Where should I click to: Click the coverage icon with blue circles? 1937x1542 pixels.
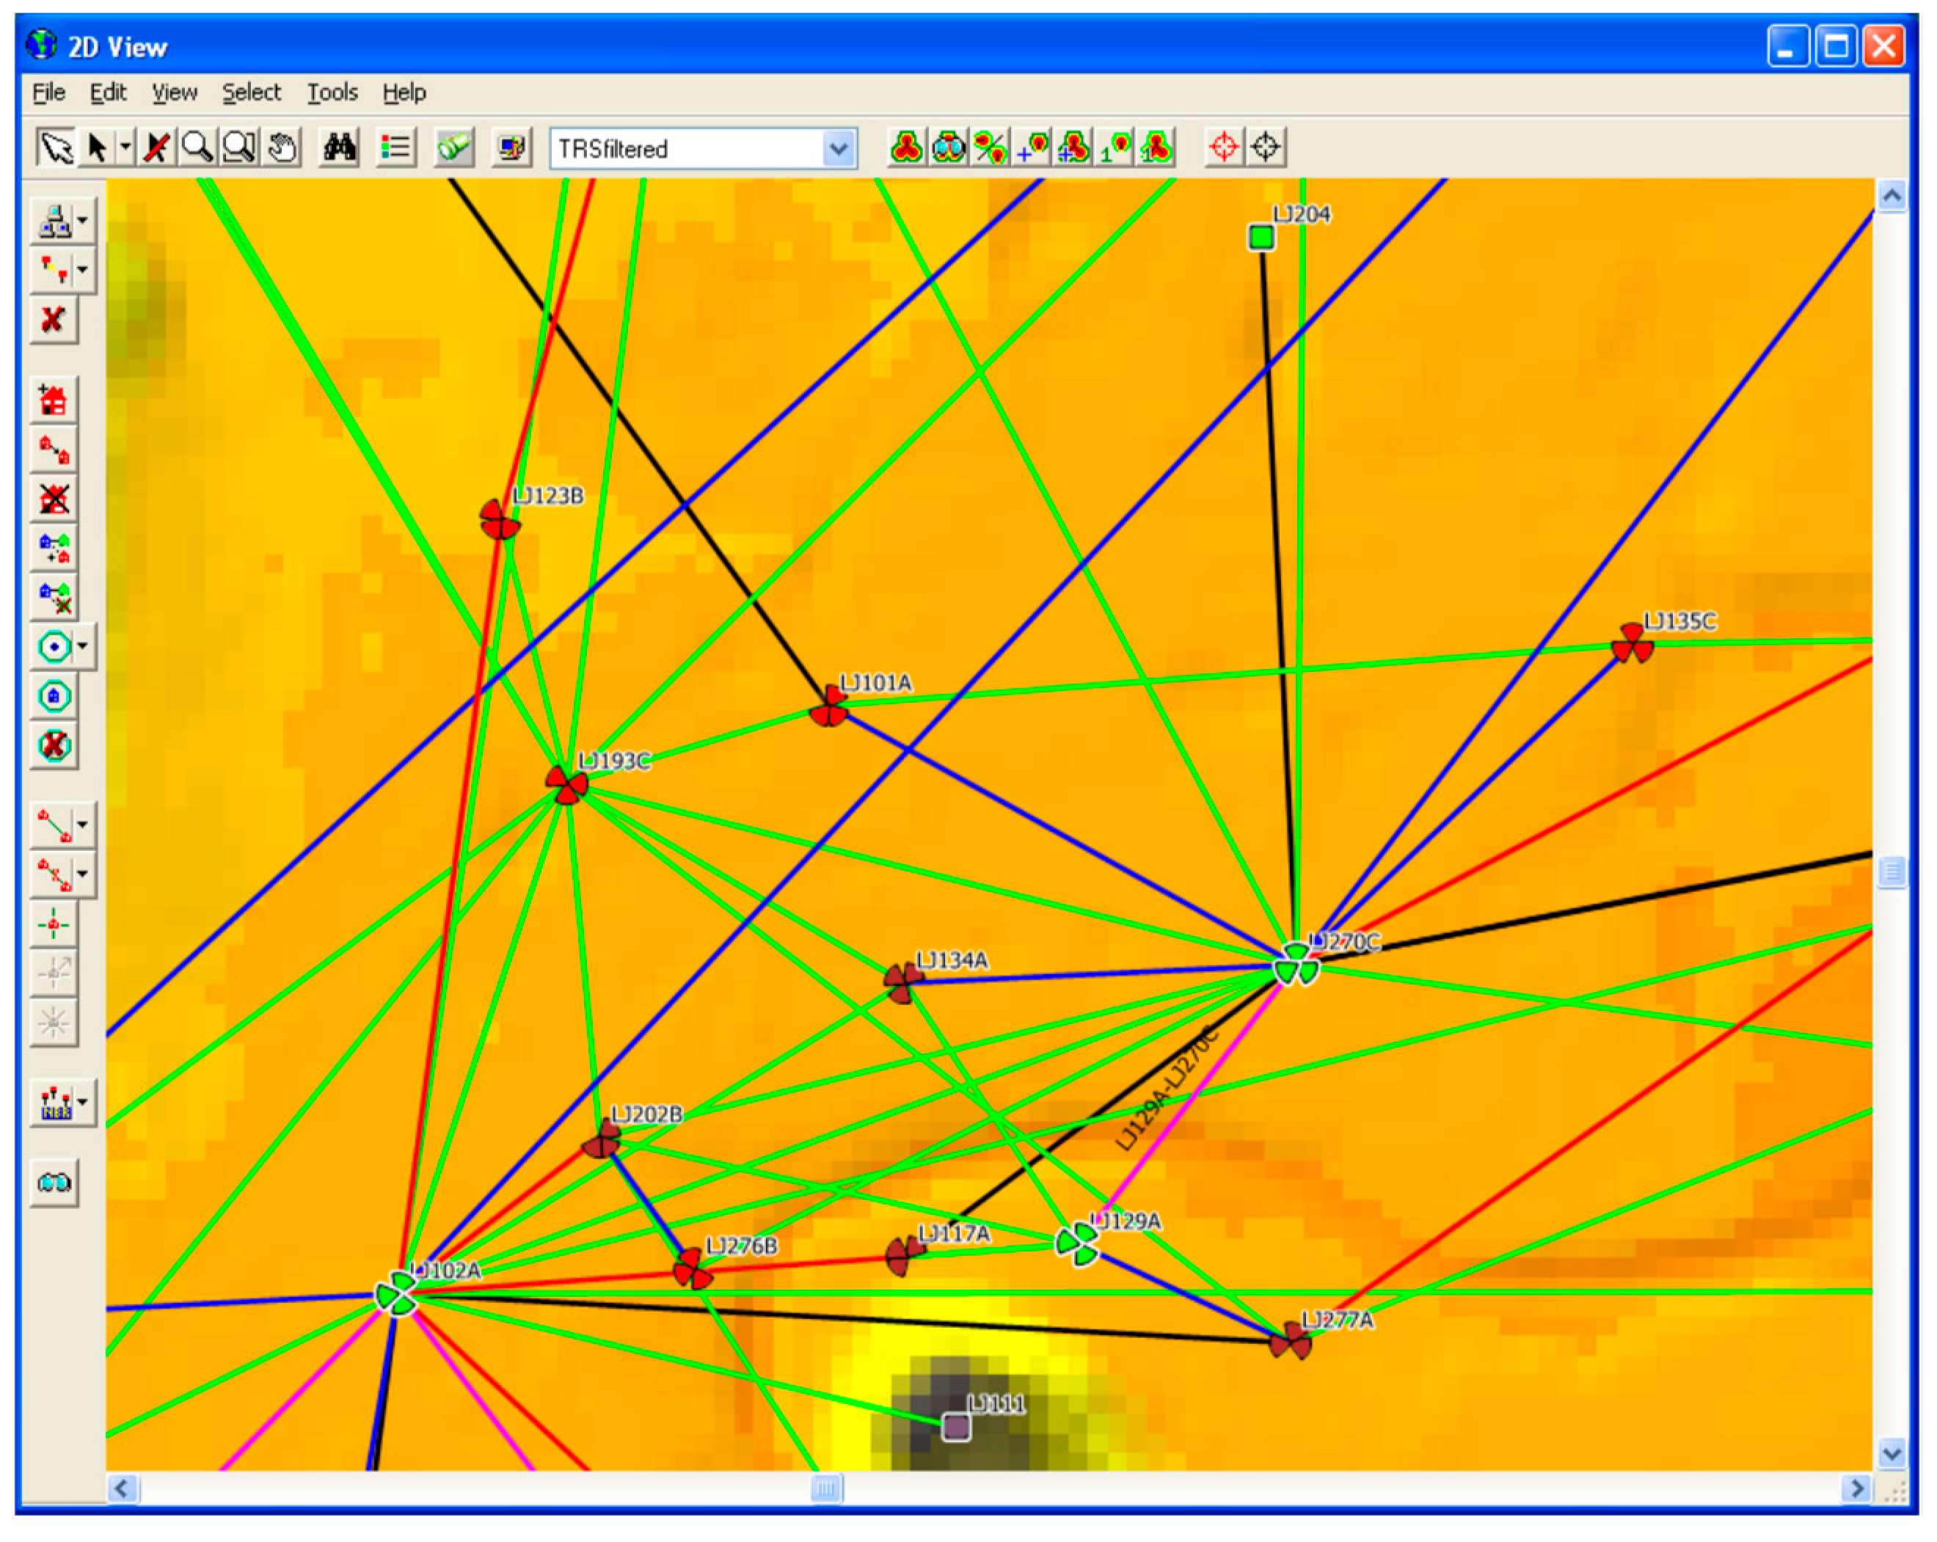(x=949, y=147)
